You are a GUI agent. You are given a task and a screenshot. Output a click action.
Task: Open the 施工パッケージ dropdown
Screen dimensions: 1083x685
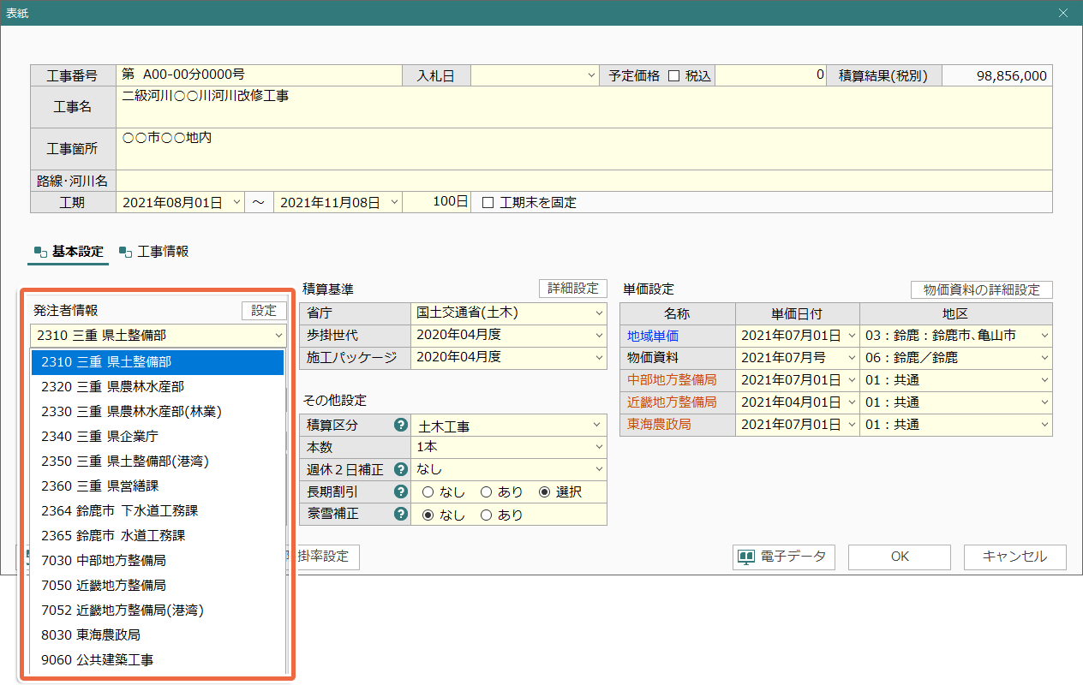[598, 357]
